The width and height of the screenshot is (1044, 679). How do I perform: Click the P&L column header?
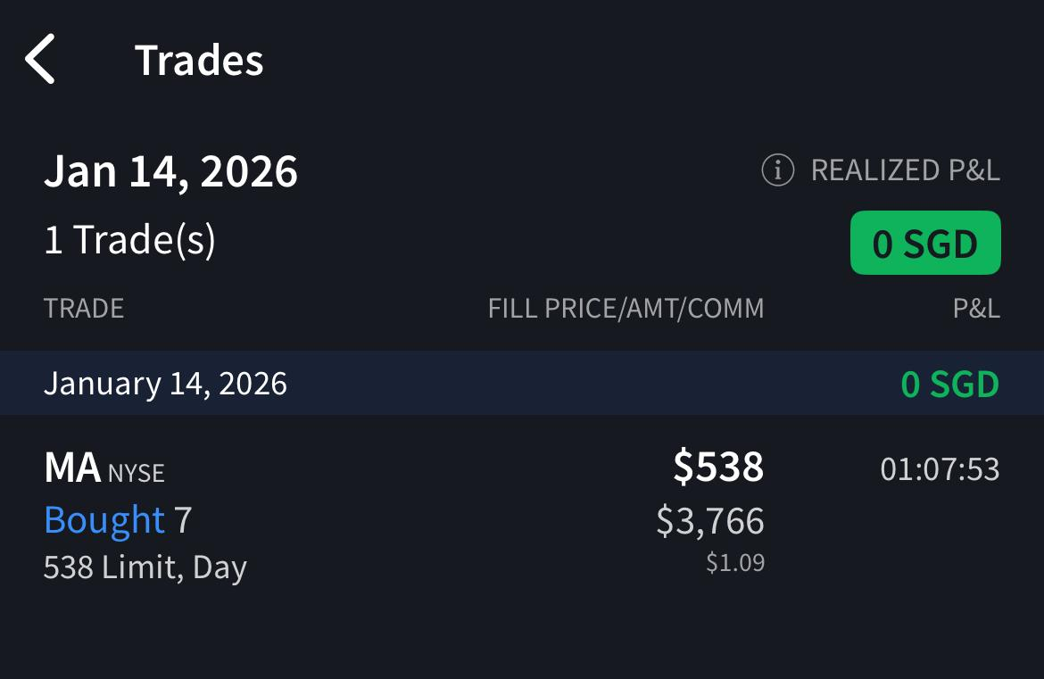975,309
